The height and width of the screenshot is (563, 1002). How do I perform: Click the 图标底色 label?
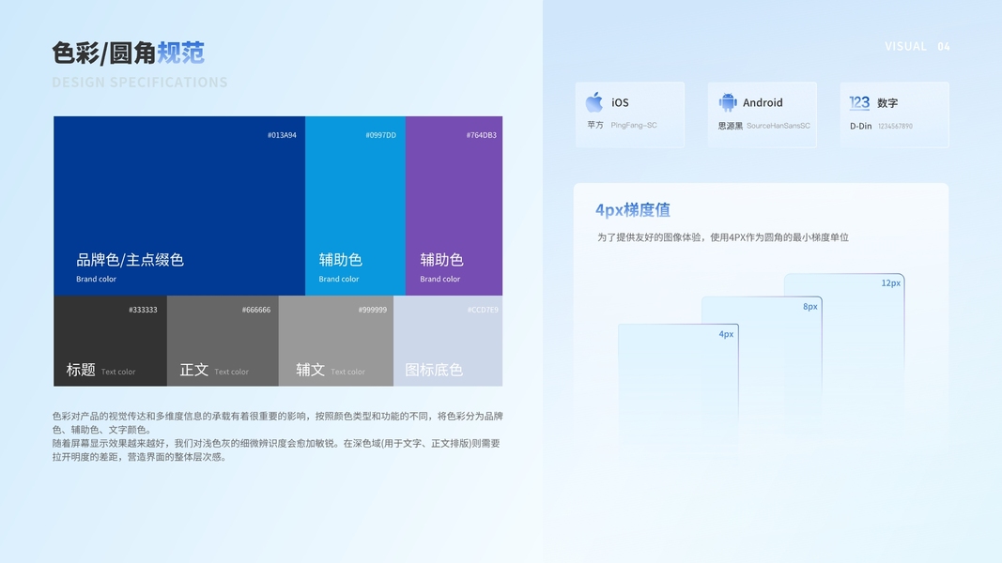(434, 370)
